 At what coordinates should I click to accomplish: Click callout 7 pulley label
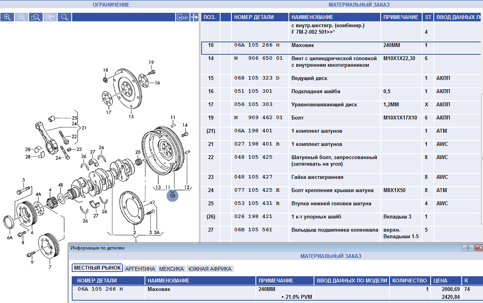(50, 267)
